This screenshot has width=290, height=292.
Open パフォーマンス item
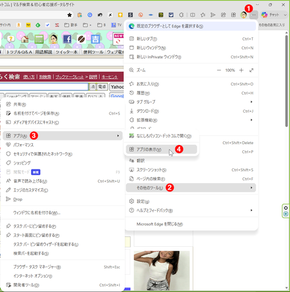click(63, 145)
